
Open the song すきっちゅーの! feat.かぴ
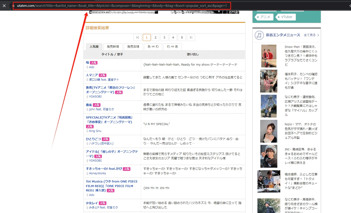[x=104, y=169]
